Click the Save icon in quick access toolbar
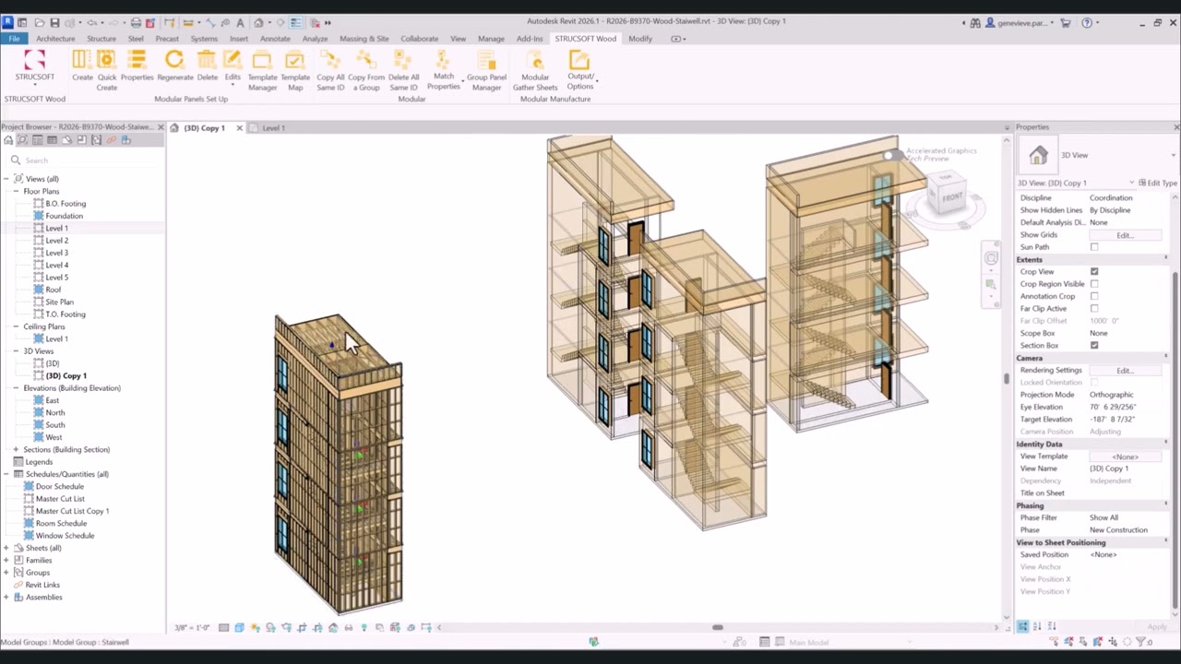The image size is (1181, 664). [54, 22]
